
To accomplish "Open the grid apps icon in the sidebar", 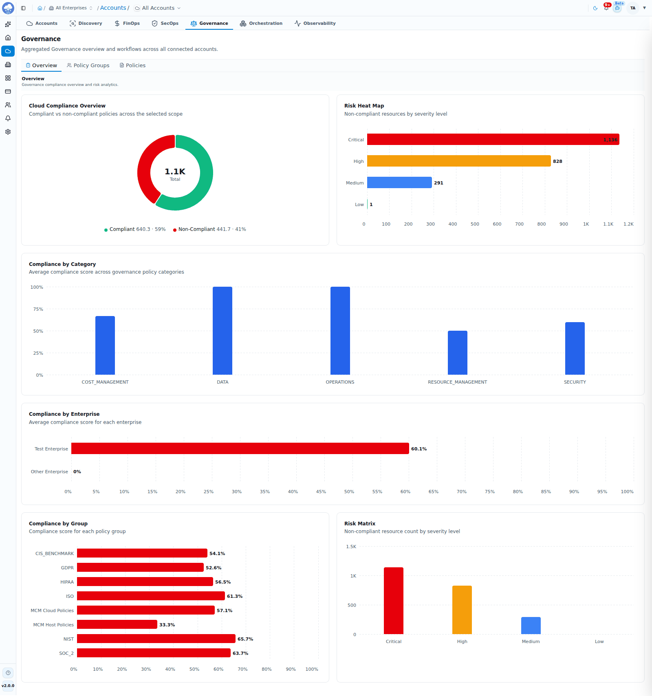I will click(x=8, y=78).
